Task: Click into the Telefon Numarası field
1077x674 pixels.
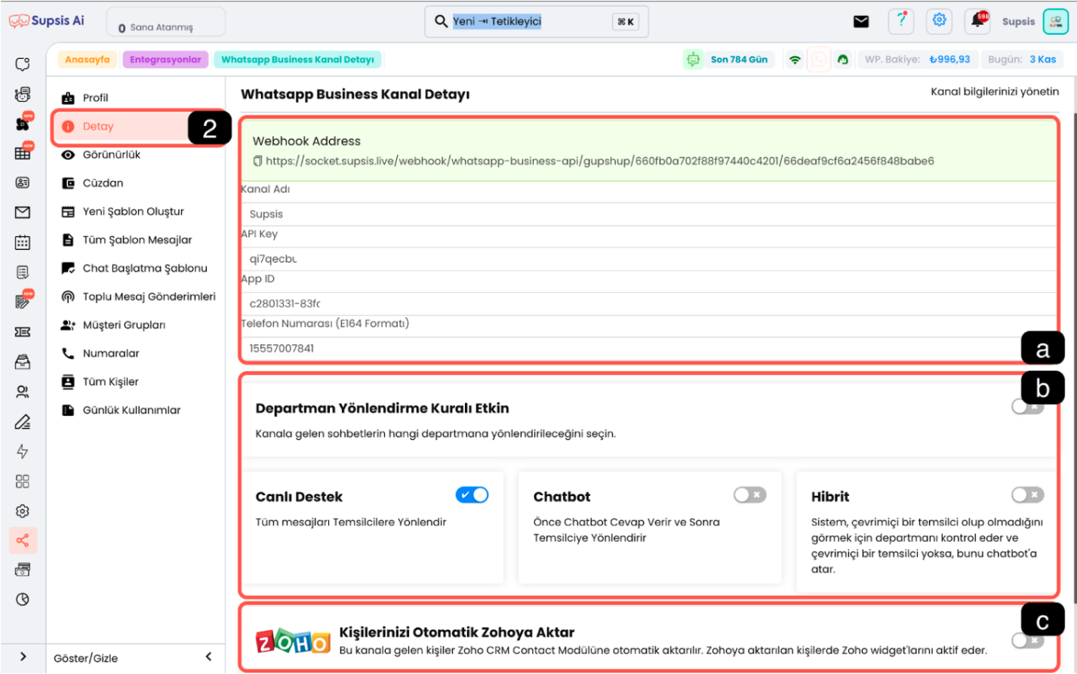Action: [649, 348]
